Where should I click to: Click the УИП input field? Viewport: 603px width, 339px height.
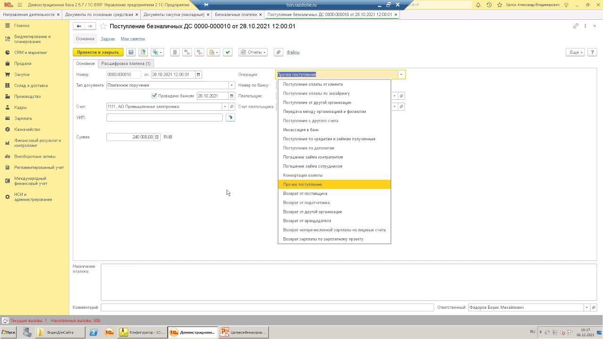[164, 118]
